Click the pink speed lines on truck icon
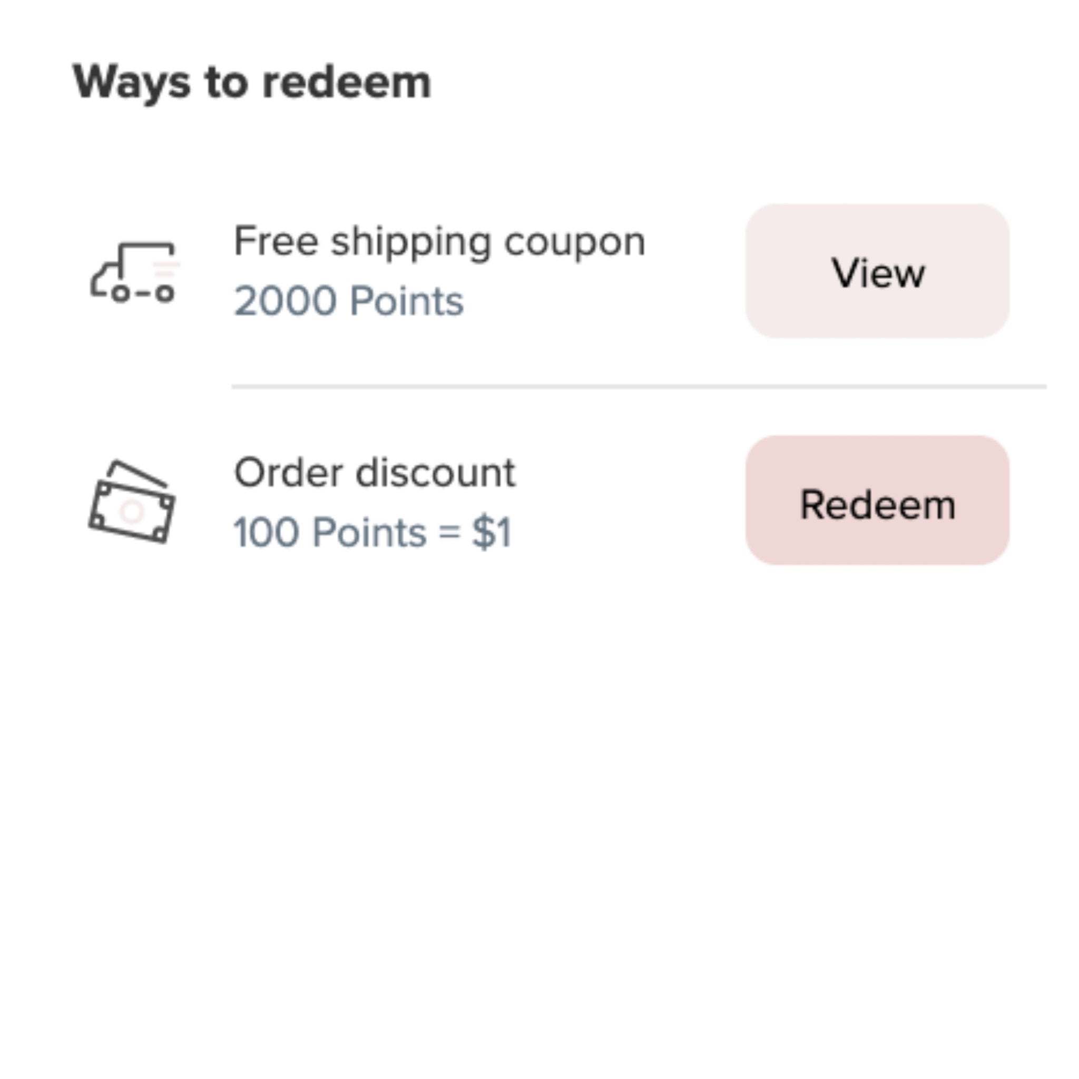 (x=166, y=268)
